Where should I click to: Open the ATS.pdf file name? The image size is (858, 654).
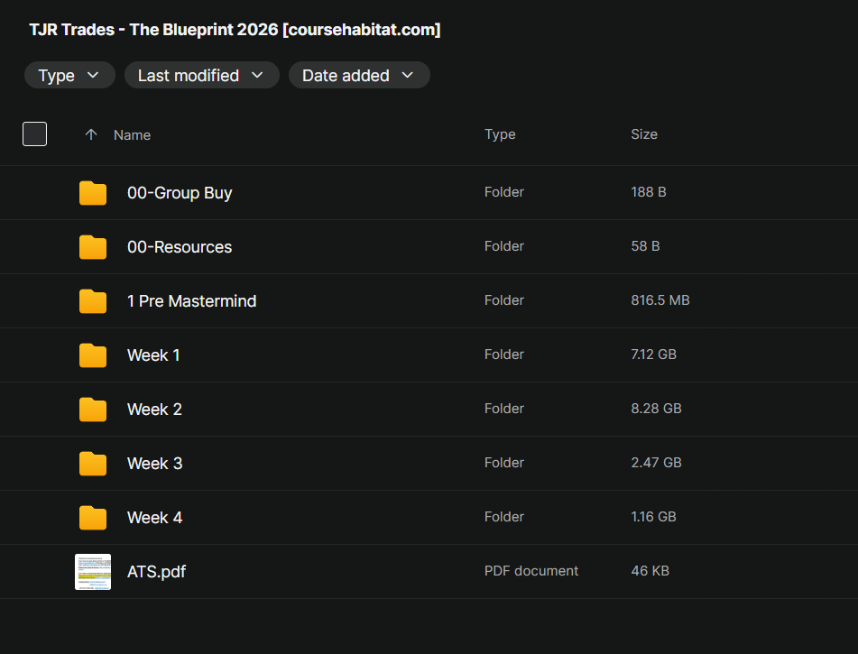tap(156, 572)
